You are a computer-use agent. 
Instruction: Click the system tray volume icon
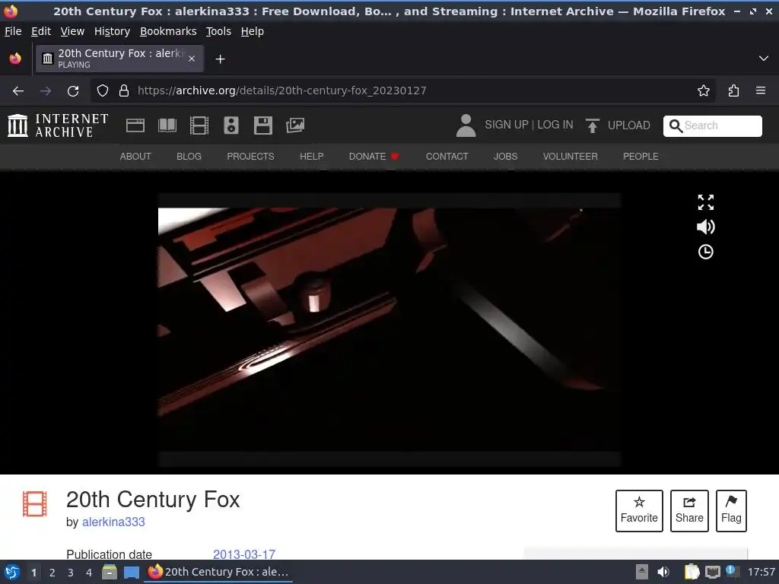[663, 572]
